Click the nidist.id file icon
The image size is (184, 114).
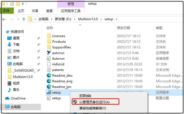coord(49,64)
